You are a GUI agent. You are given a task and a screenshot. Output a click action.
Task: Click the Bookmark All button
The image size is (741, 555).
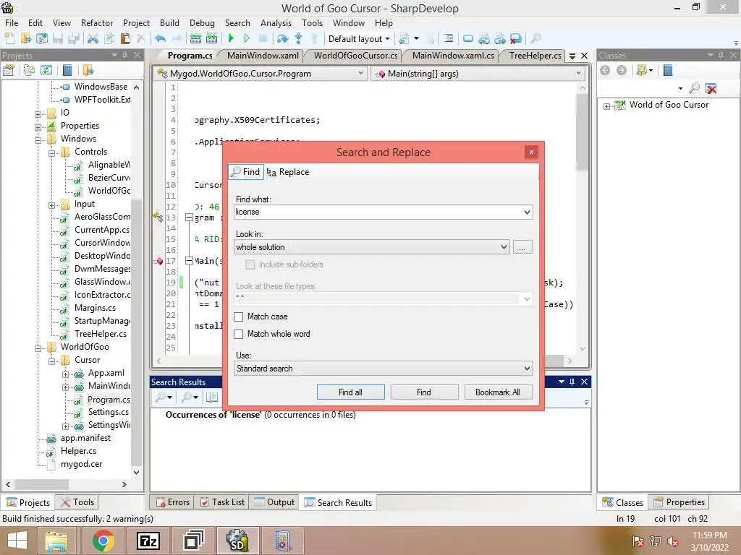(498, 392)
